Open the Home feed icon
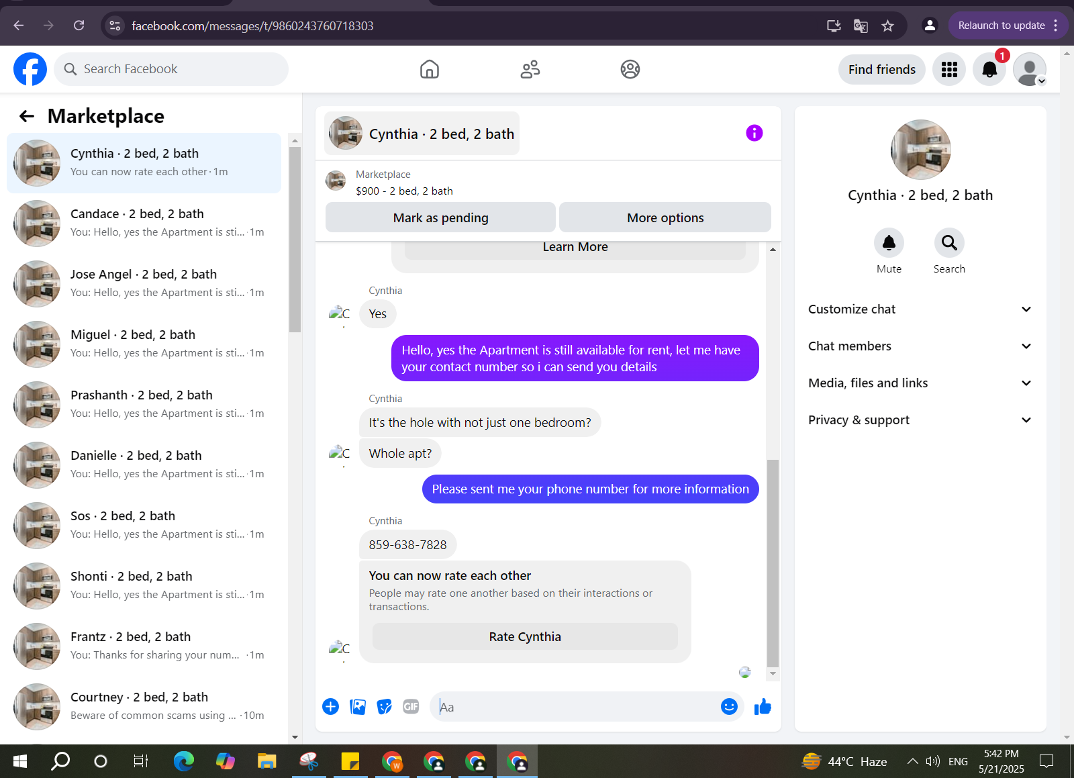The width and height of the screenshot is (1074, 778). point(430,69)
